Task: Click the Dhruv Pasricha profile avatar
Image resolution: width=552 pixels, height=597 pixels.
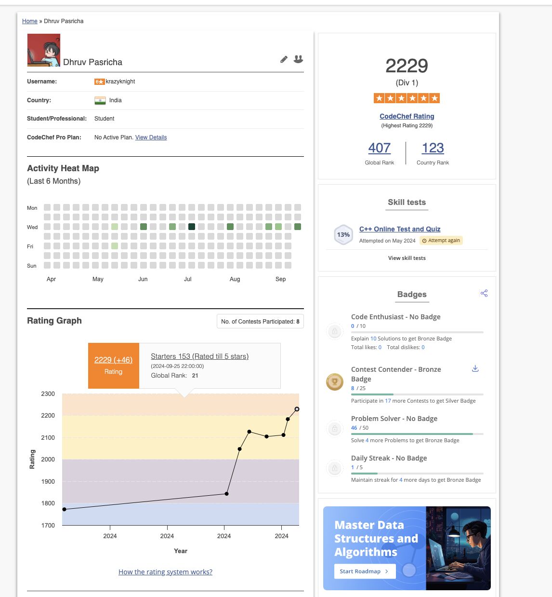Action: (44, 50)
